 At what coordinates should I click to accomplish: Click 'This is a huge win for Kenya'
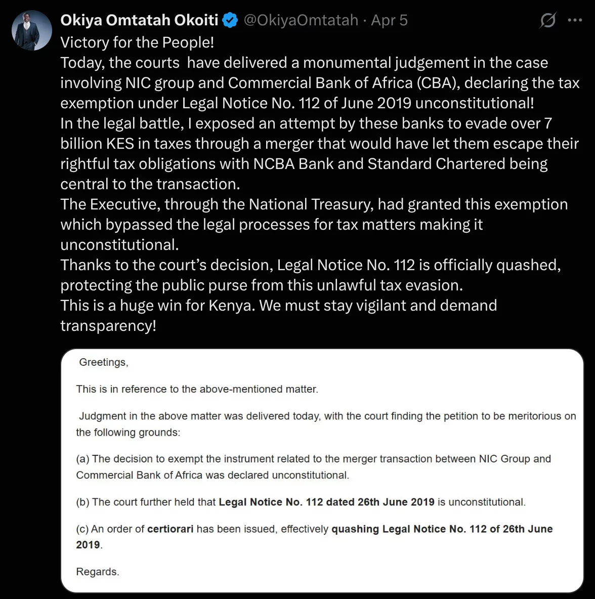click(158, 306)
